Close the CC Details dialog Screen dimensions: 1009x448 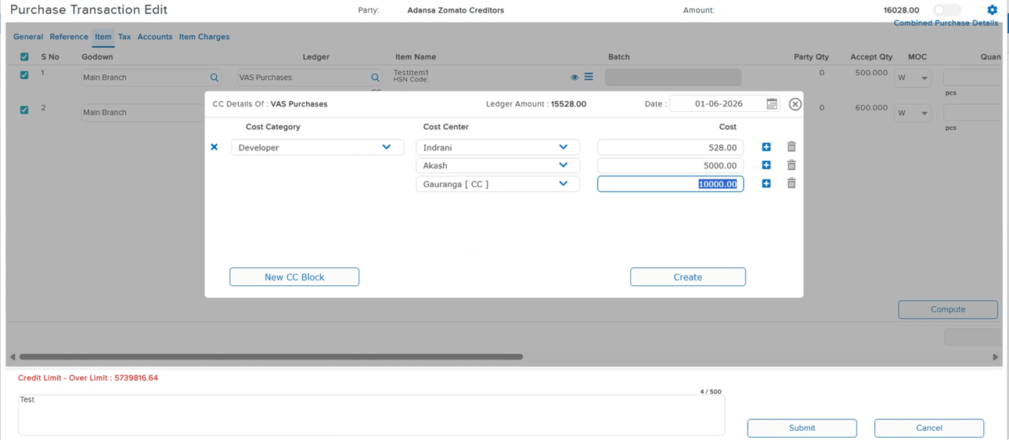pyautogui.click(x=795, y=104)
